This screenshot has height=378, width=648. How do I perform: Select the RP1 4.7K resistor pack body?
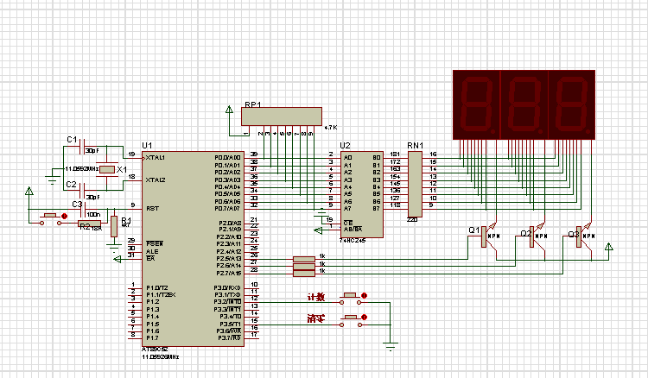coord(282,117)
